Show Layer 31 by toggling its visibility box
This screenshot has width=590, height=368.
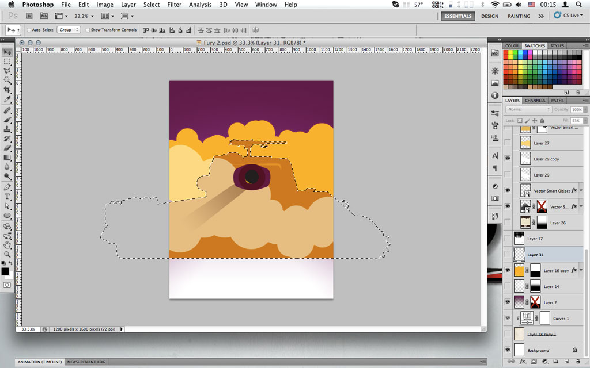pos(508,254)
